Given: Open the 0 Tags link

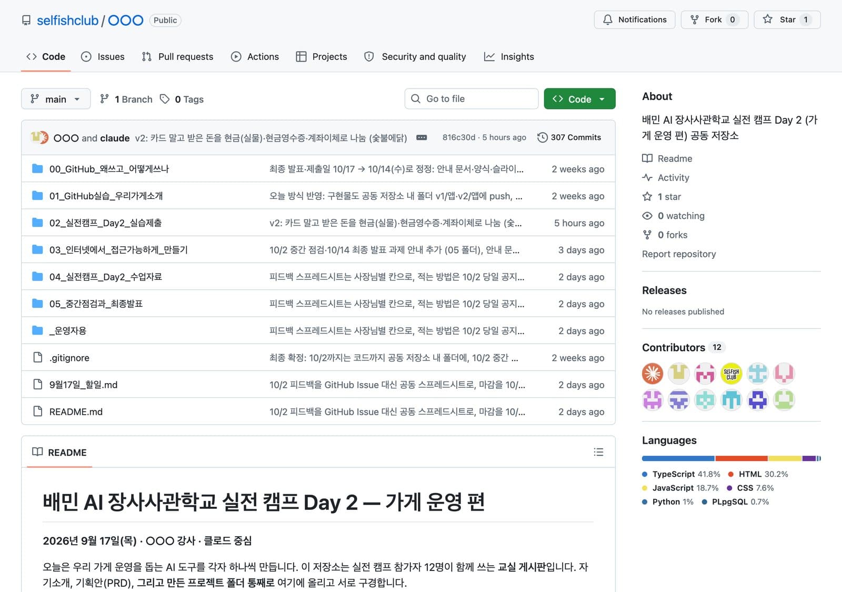Looking at the screenshot, I should 182,99.
